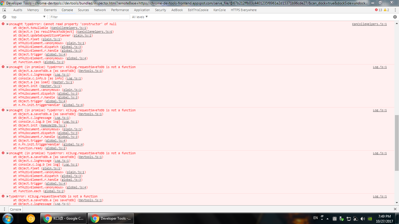Open the Log.js:1 source link
399x224 pixels.
pyautogui.click(x=379, y=67)
